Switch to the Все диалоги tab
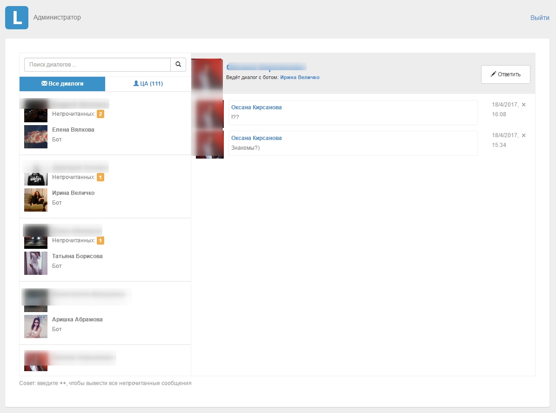556x413 pixels. [x=62, y=84]
